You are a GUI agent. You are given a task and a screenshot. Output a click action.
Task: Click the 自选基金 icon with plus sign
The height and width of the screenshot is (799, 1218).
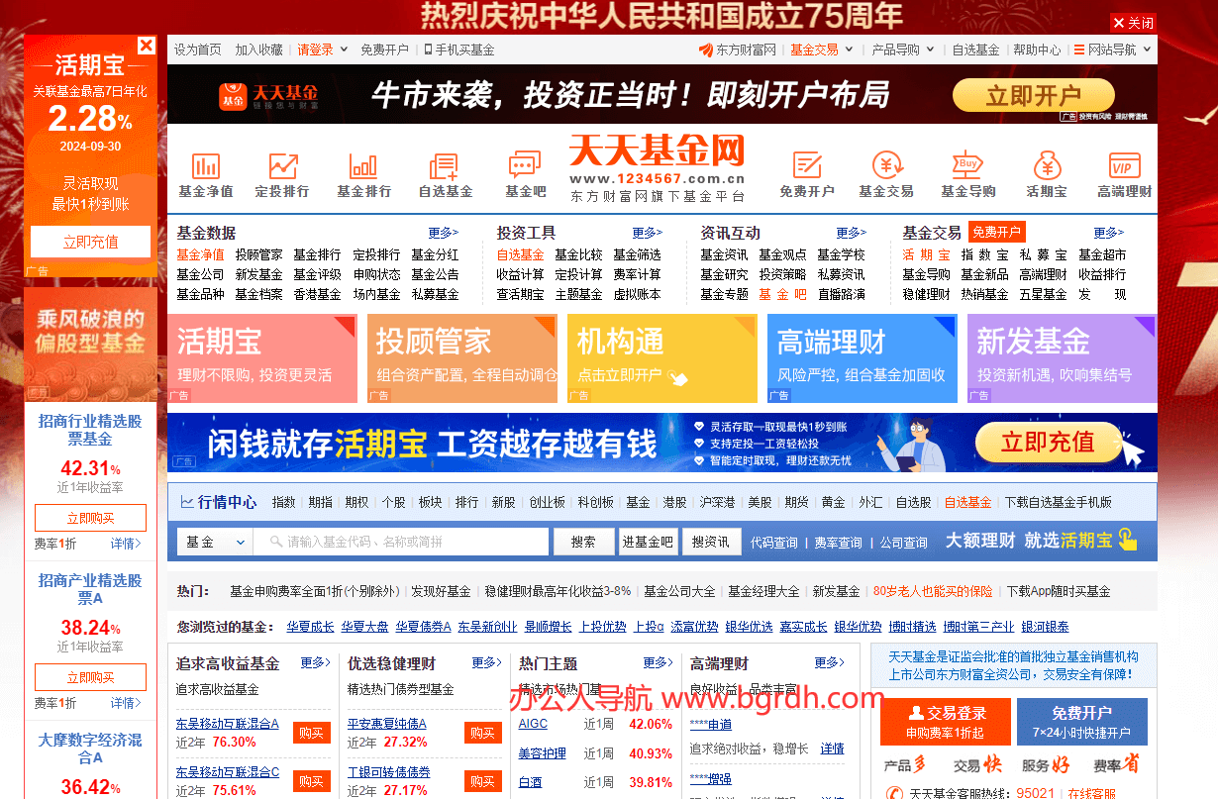(x=443, y=164)
